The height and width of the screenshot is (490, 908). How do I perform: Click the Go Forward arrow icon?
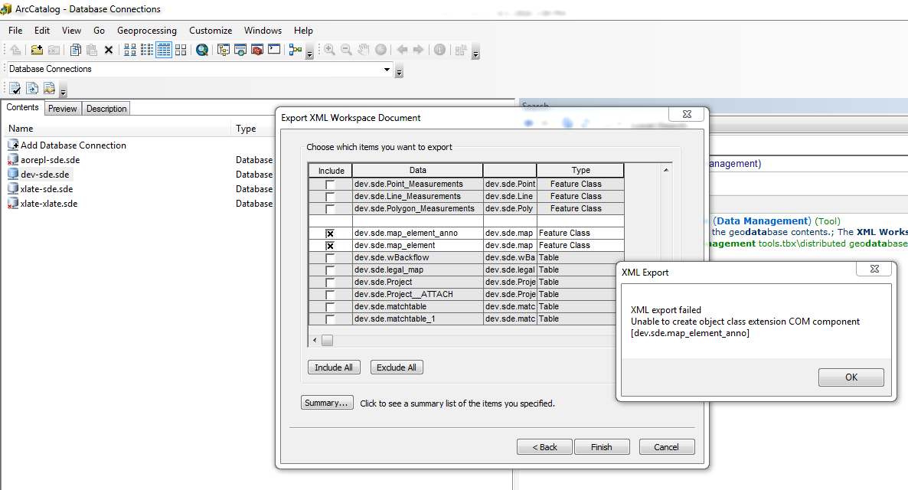click(x=419, y=50)
